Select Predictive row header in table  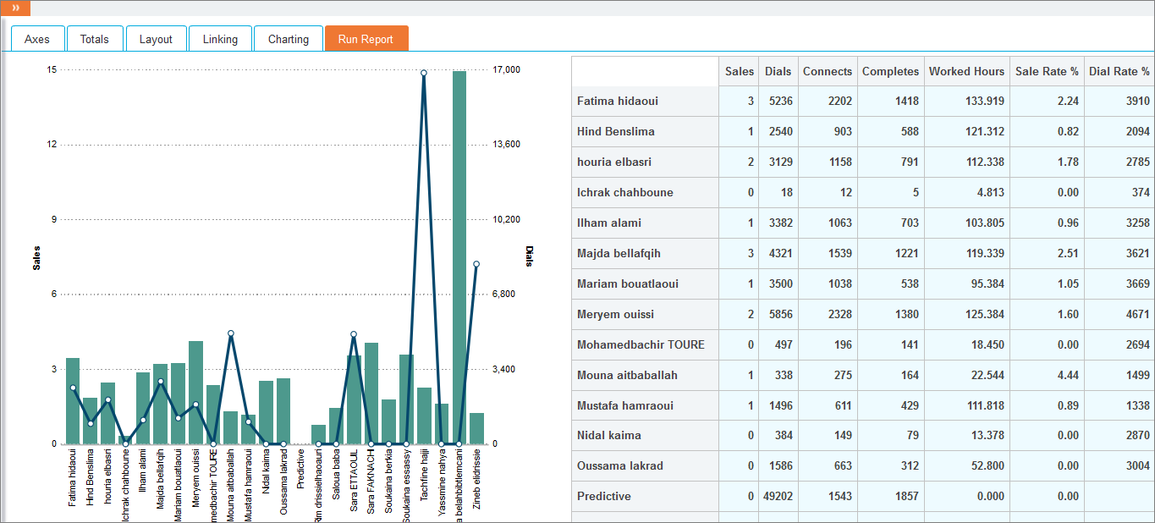646,497
